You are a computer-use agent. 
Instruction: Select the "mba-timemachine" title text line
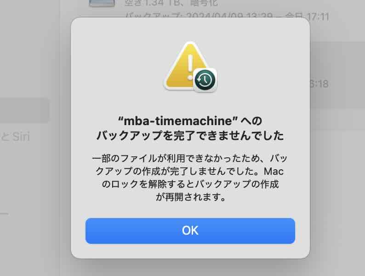click(x=190, y=121)
